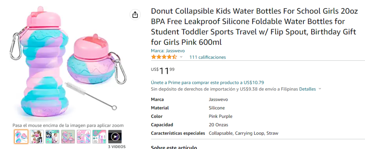Visit the Marca: Jasswevo brand link
The height and width of the screenshot is (149, 365).
coord(168,51)
